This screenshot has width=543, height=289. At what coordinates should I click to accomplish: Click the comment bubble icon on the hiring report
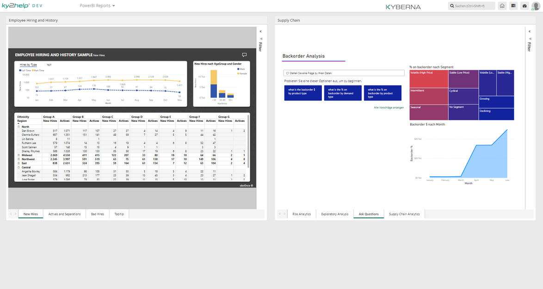click(x=244, y=54)
